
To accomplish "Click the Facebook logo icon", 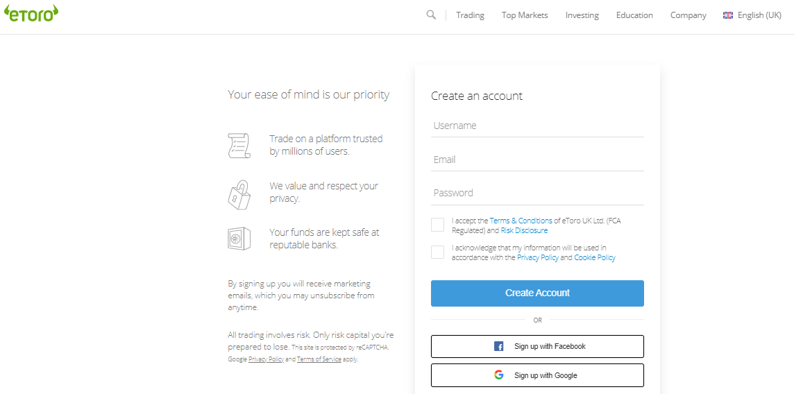I will tap(499, 346).
